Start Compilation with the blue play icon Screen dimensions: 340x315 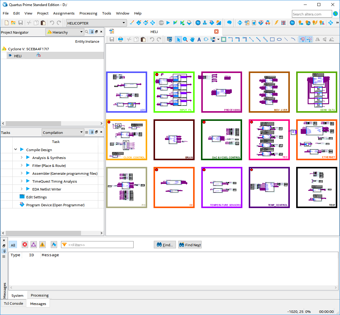(x=168, y=23)
